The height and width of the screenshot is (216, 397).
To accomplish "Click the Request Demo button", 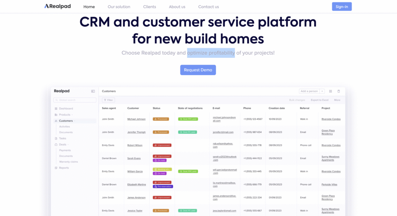I will 198,70.
